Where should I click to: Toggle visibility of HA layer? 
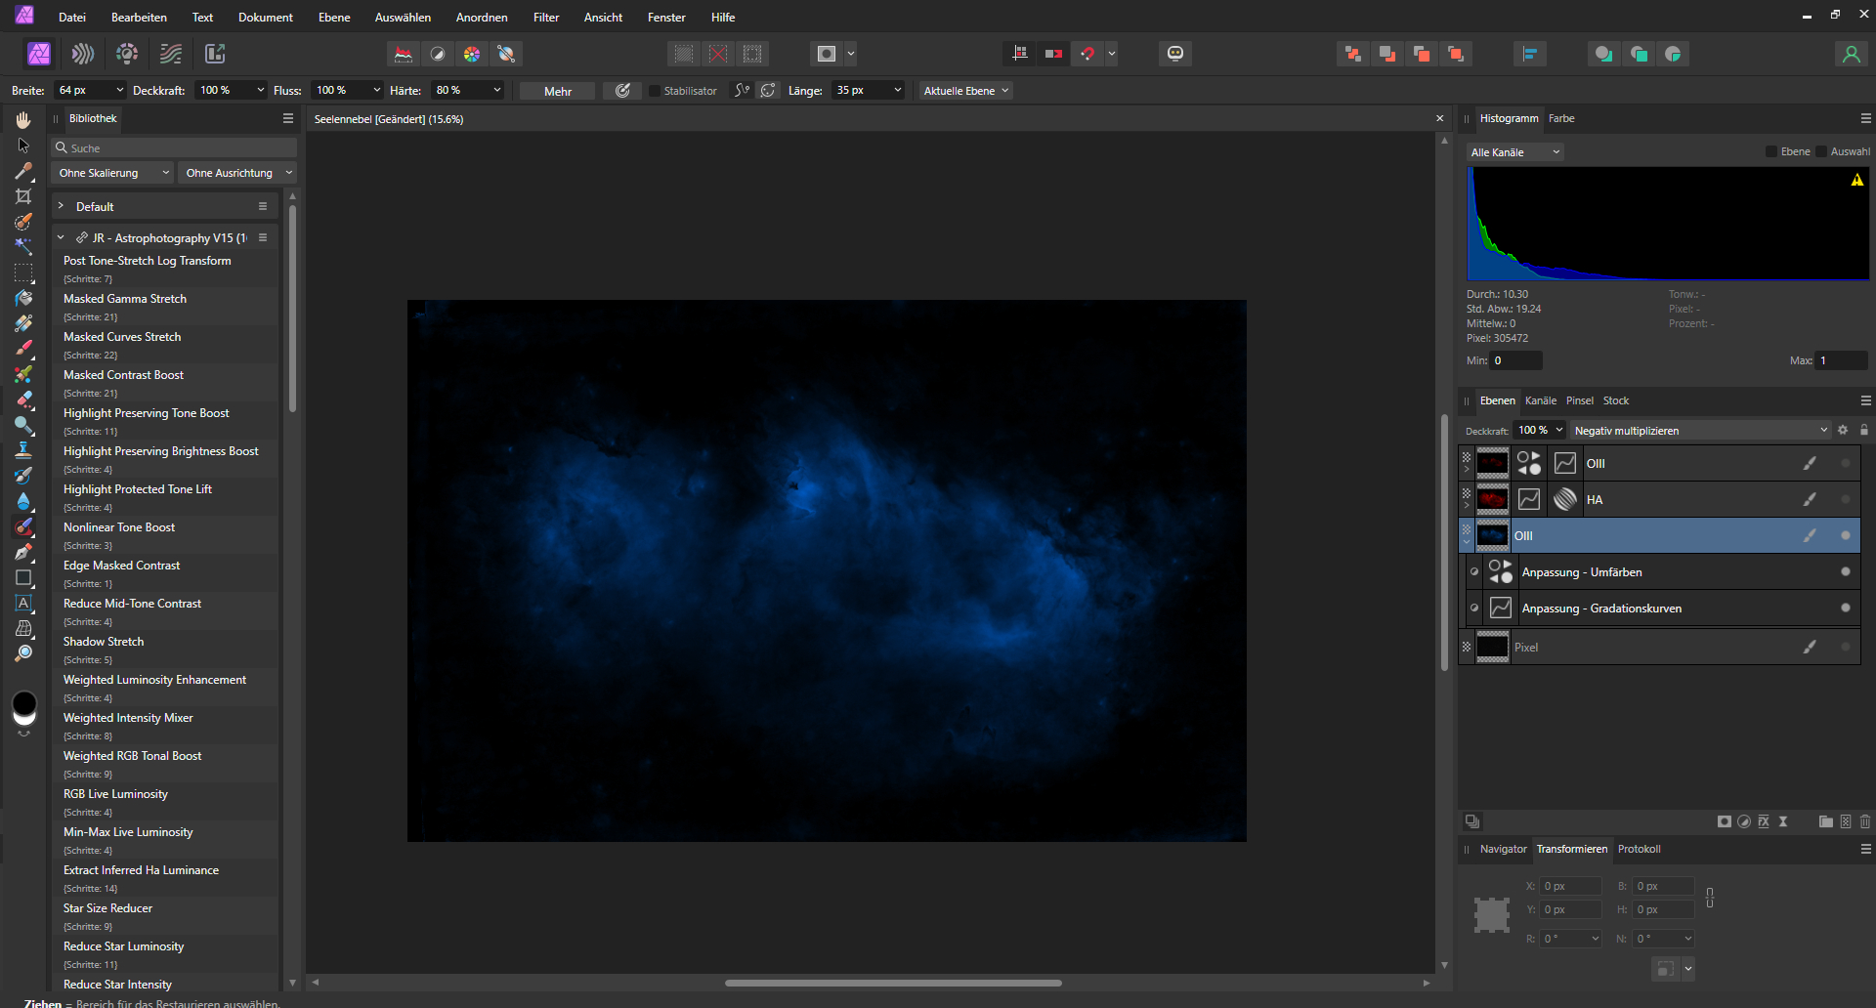click(x=1846, y=499)
